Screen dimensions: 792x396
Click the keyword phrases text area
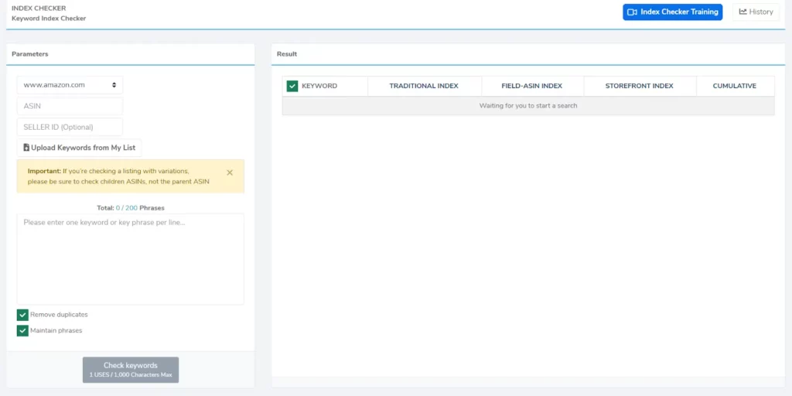[130, 259]
